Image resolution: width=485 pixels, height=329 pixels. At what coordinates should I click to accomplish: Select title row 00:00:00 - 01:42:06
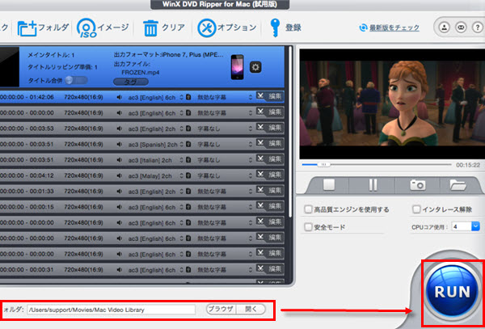click(x=142, y=97)
